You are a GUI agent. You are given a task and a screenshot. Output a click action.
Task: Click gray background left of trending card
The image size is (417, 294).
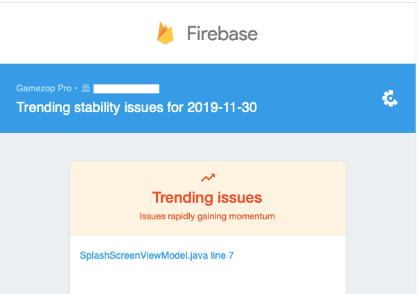(x=35, y=212)
